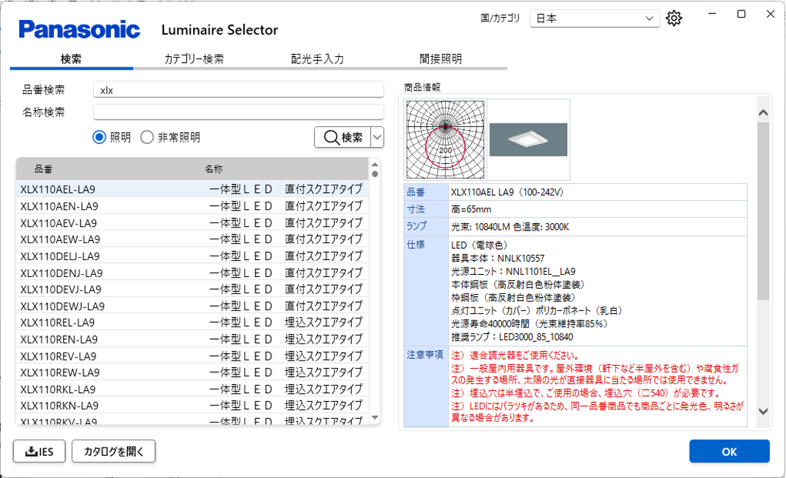Maximize the Luminaire Selector window
The height and width of the screenshot is (478, 786).
tap(741, 14)
